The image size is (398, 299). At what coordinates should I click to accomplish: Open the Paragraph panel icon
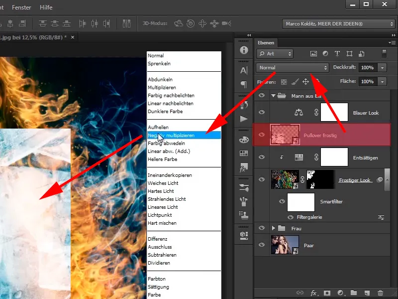(244, 84)
